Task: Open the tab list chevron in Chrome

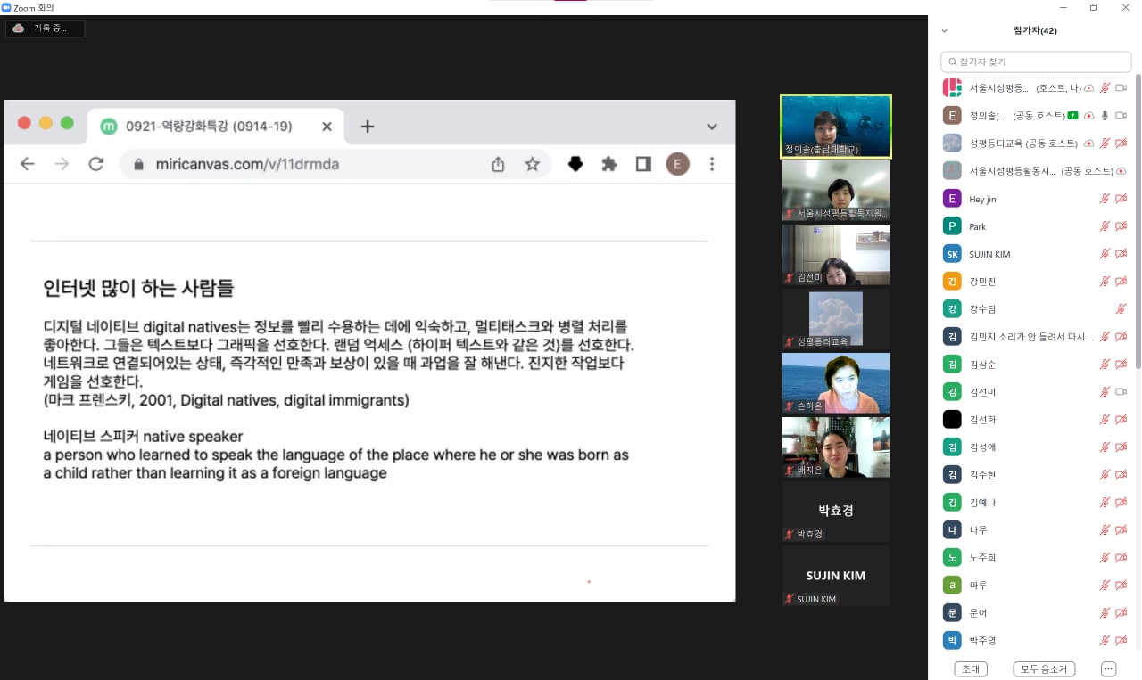Action: (711, 127)
